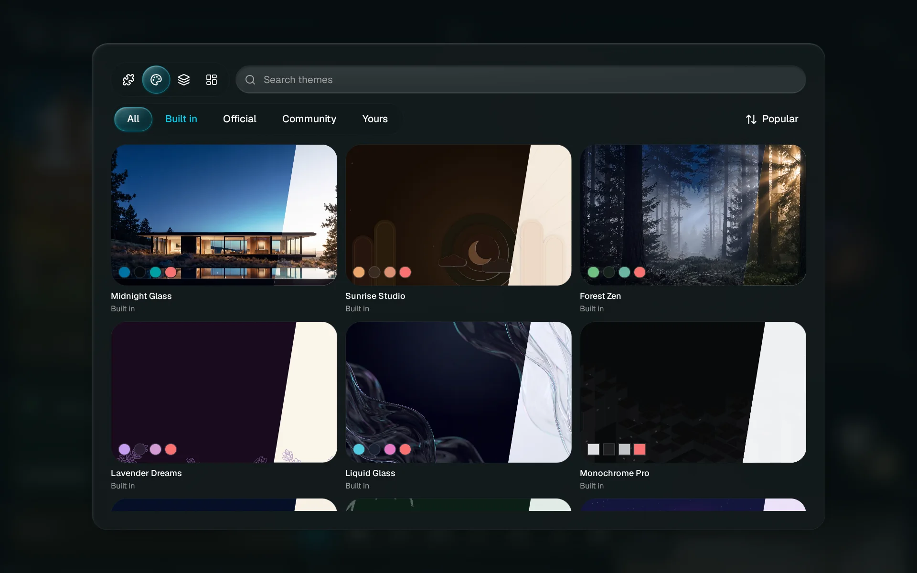The width and height of the screenshot is (917, 573).
Task: Open the grid widgets section icon
Action: 212,80
